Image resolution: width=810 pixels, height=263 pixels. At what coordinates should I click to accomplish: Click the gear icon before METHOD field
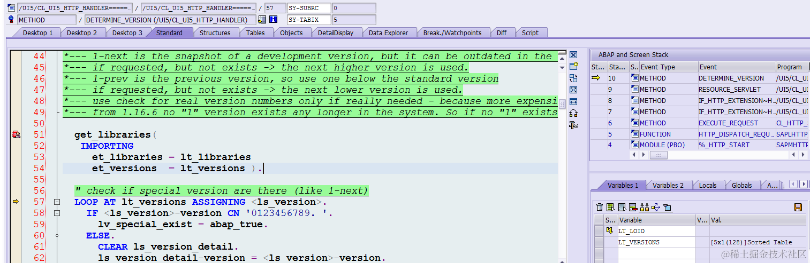click(12, 20)
